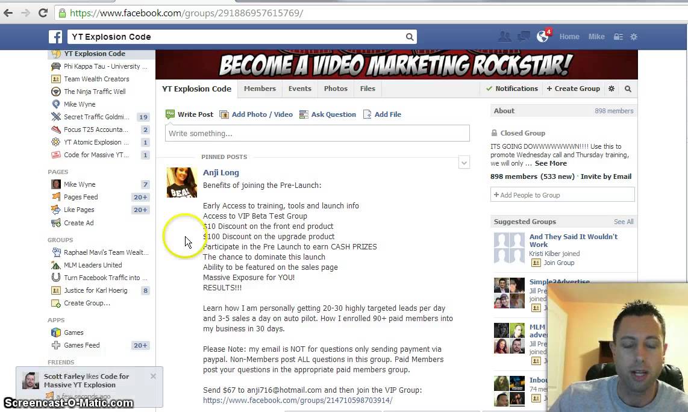Click the Write something post field
This screenshot has height=412, width=688.
(317, 133)
